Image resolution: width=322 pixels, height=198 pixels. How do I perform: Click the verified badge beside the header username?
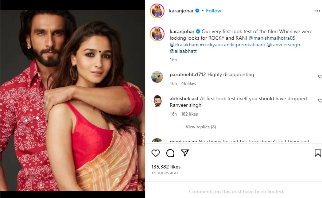tap(197, 11)
